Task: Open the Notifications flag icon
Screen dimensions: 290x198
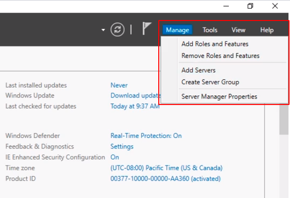Action: [x=147, y=28]
